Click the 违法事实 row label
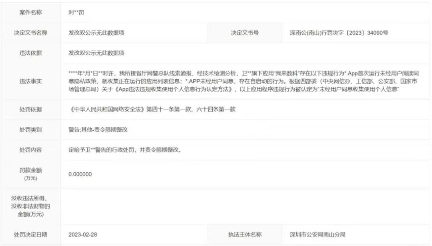This screenshot has width=432, height=246. click(x=31, y=81)
